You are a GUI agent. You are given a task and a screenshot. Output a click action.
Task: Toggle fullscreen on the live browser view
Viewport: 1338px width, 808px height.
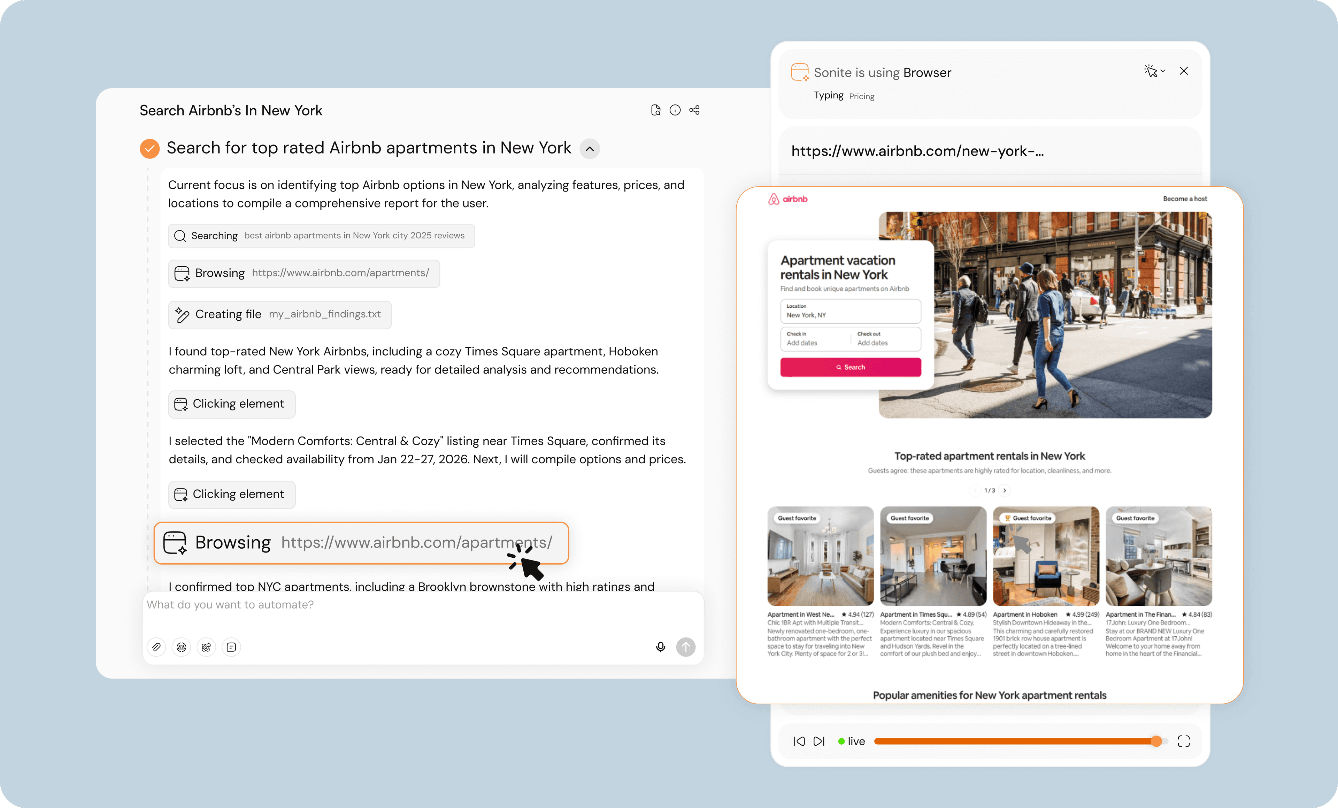[x=1184, y=741]
